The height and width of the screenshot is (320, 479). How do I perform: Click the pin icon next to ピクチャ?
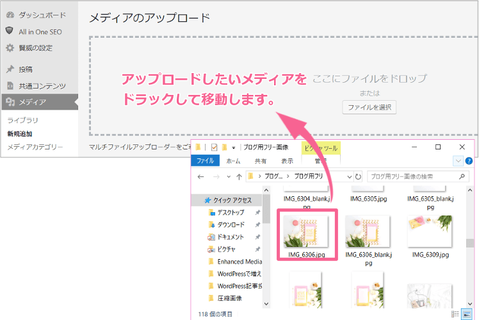tap(257, 249)
